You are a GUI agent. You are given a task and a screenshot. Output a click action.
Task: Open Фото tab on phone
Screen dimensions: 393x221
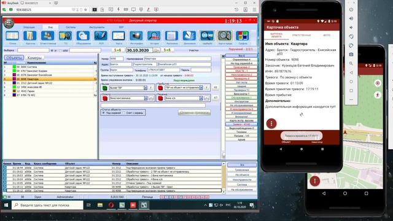pyautogui.click(x=327, y=36)
